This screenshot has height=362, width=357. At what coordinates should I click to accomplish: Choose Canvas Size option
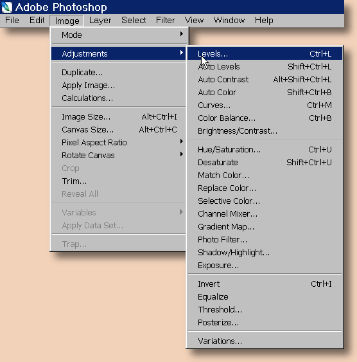[118, 130]
